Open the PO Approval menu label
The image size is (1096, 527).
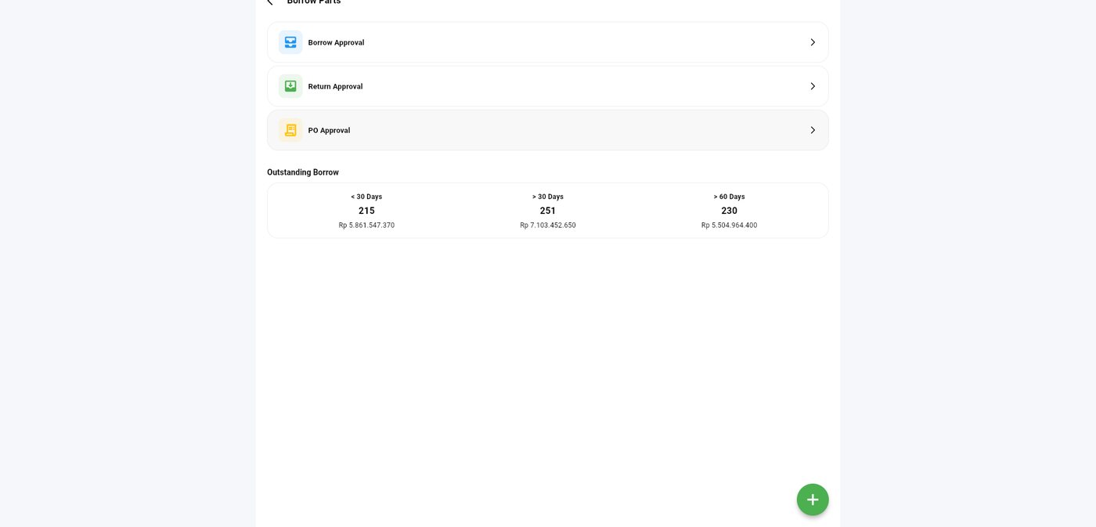tap(329, 130)
